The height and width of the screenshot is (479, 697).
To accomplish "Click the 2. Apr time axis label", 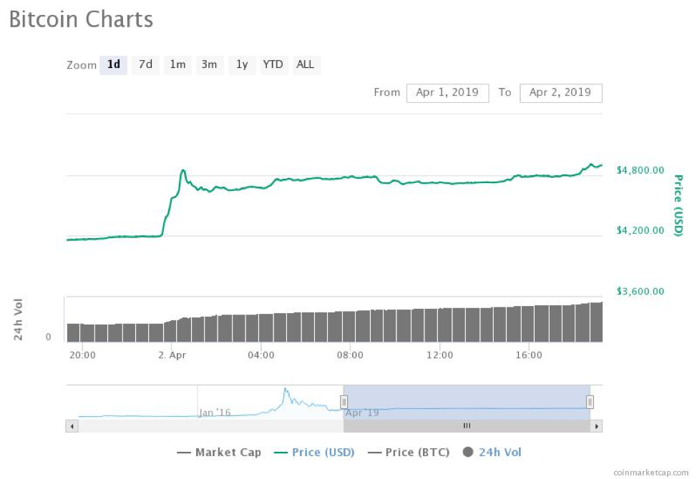I will pyautogui.click(x=172, y=355).
